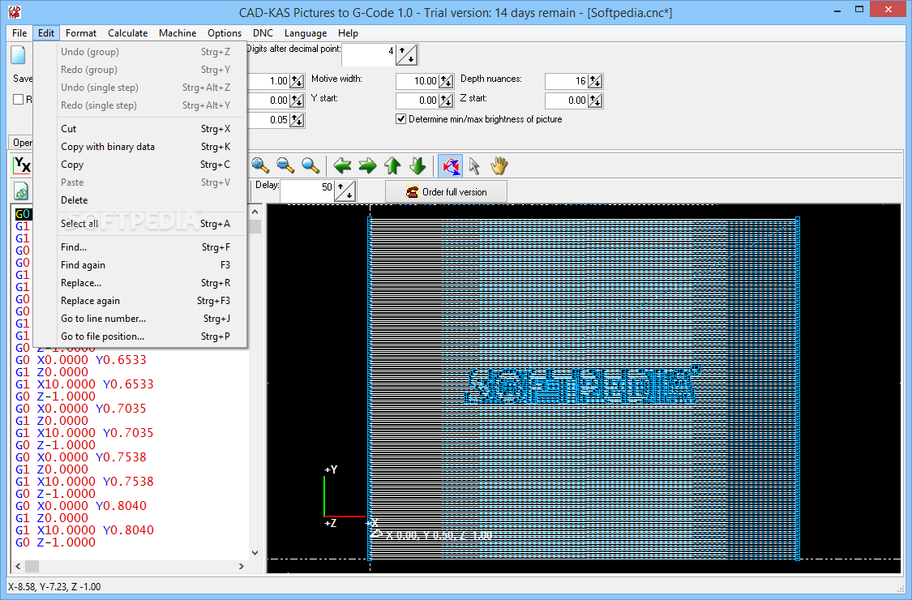Select the arrow pointer tool

[474, 166]
